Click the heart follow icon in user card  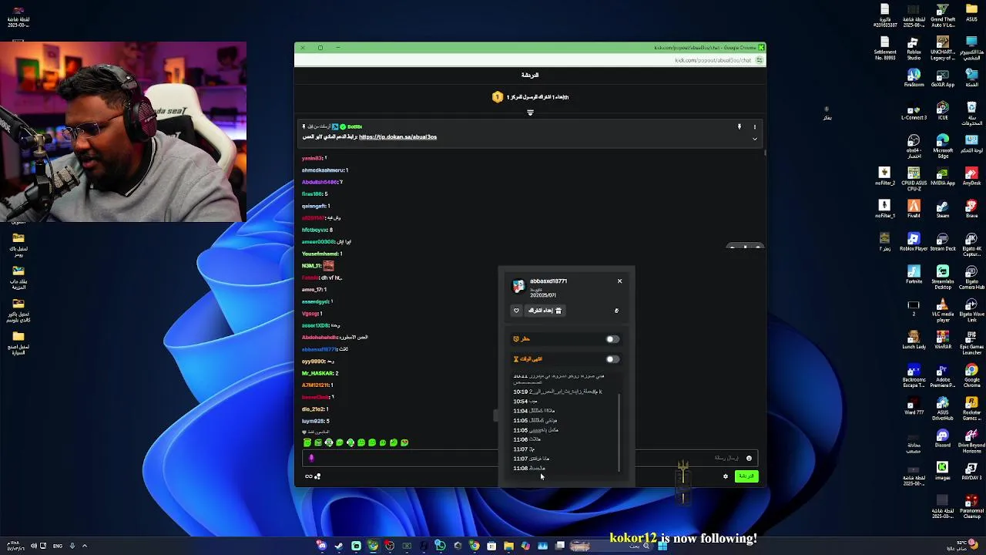tap(517, 311)
